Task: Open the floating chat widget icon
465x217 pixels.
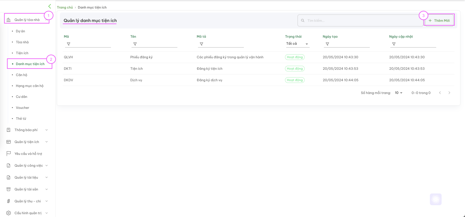Action: point(436,199)
